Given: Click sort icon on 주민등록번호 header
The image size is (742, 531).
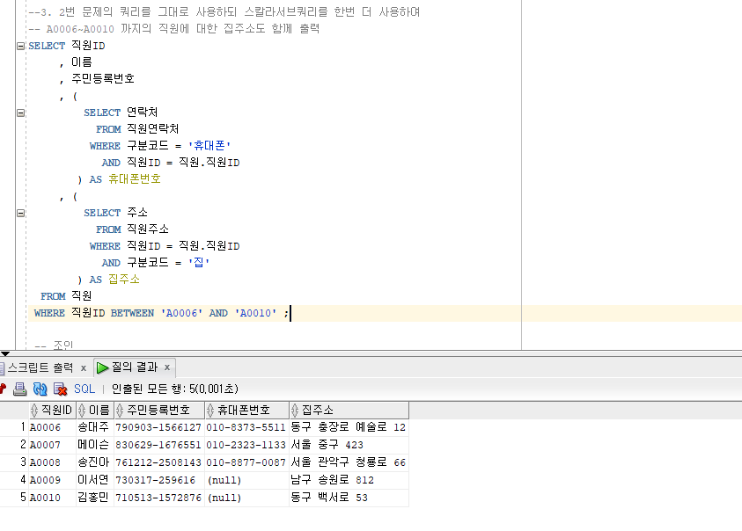Looking at the screenshot, I should pyautogui.click(x=120, y=410).
